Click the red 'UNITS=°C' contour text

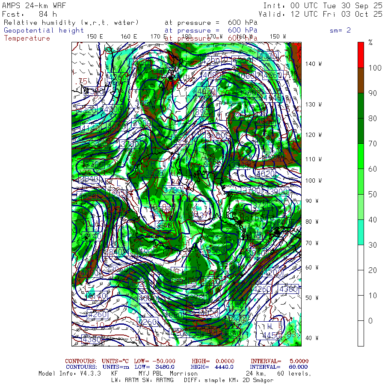115,361
